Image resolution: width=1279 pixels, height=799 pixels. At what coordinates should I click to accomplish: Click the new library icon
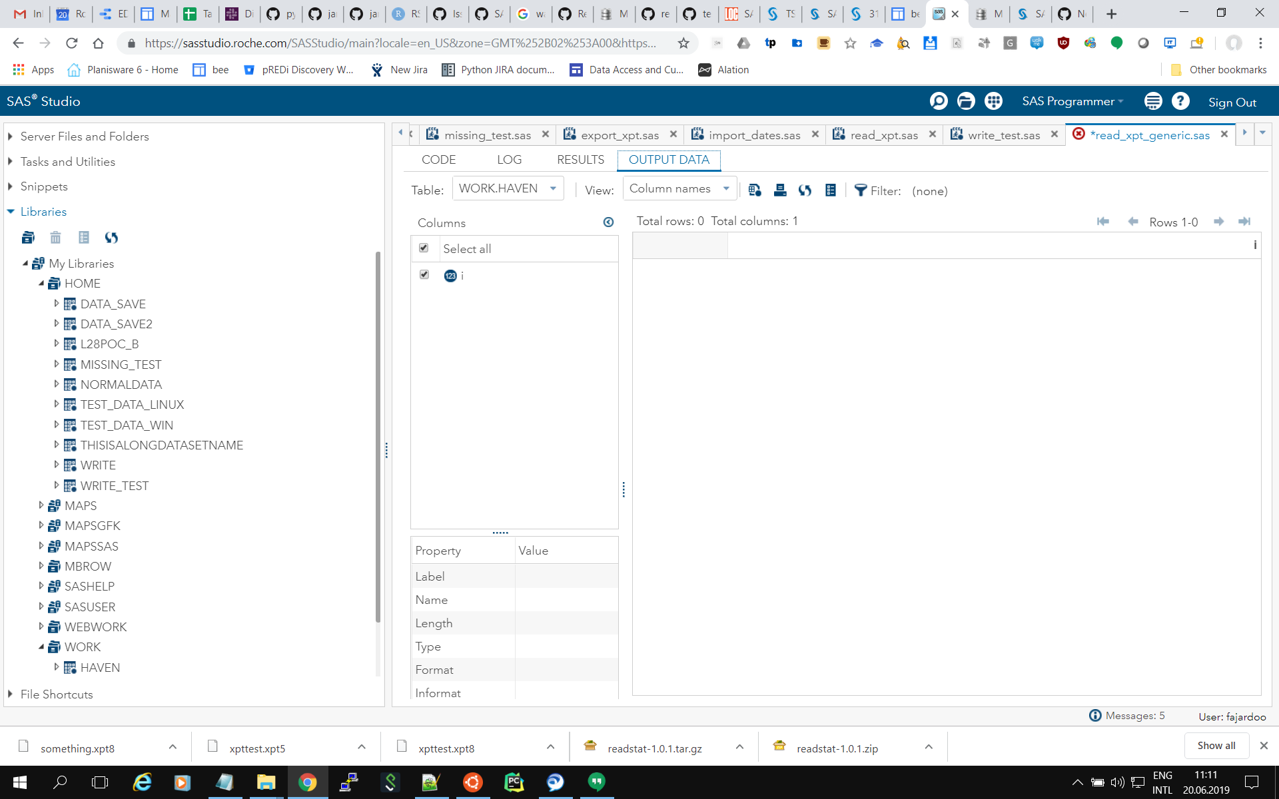pos(28,238)
